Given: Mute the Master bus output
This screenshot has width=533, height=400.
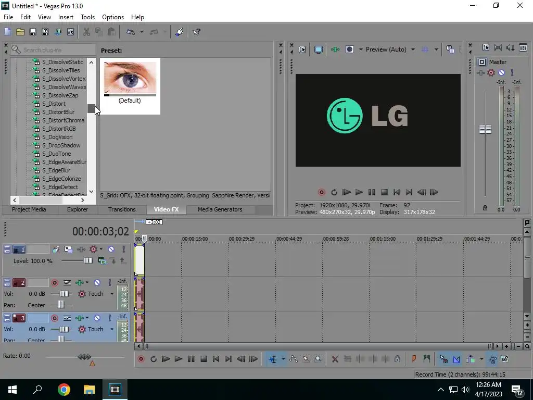Looking at the screenshot, I should click(501, 73).
